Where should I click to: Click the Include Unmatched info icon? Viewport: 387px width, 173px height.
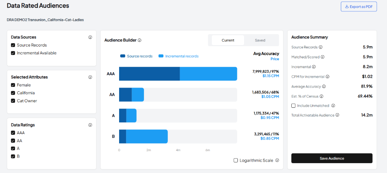[333, 106]
